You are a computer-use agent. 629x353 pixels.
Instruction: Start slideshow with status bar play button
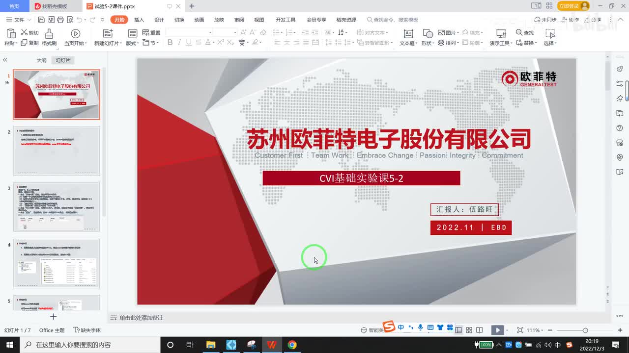(x=497, y=330)
